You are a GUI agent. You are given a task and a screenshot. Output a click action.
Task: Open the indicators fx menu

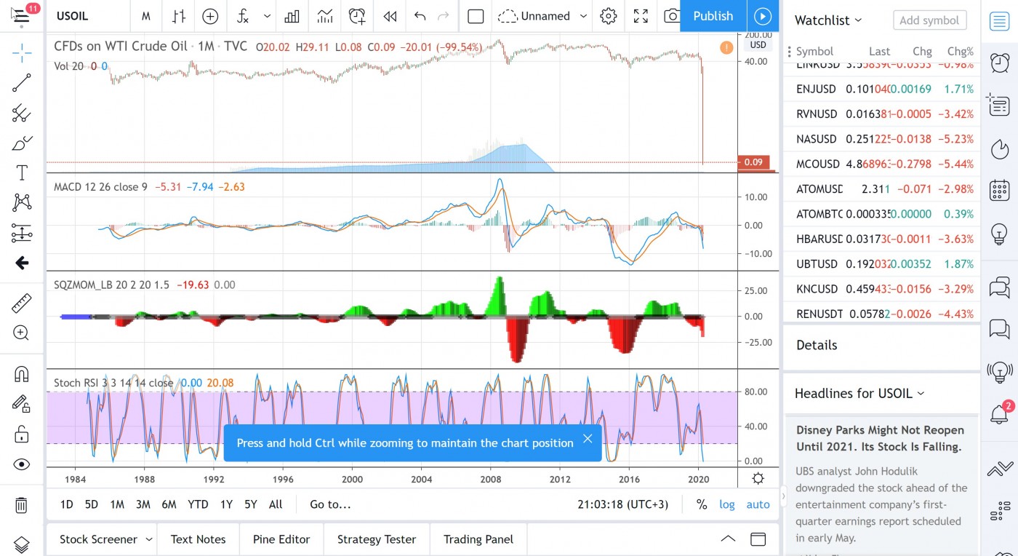(x=243, y=16)
